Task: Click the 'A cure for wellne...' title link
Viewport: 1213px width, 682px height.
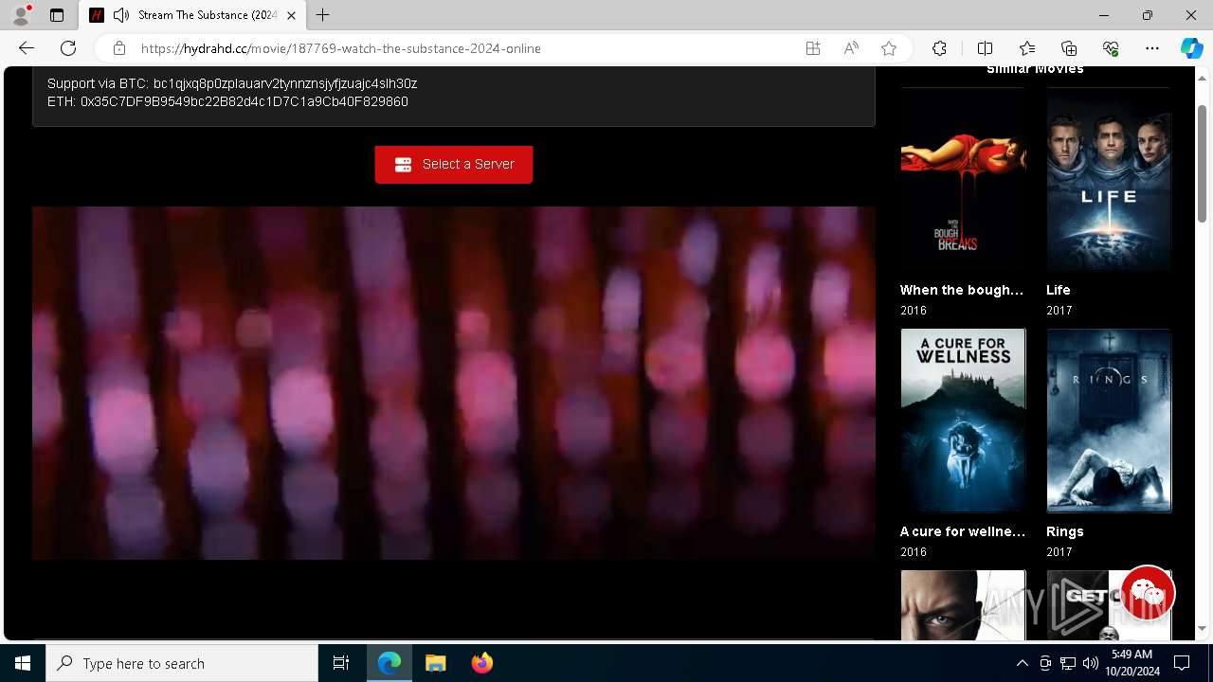Action: pyautogui.click(x=963, y=531)
